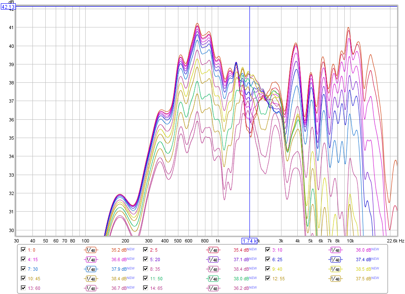The height and width of the screenshot is (294, 405).
Task: Click the 35.4 dB value for trace 2: 5
Action: click(241, 250)
